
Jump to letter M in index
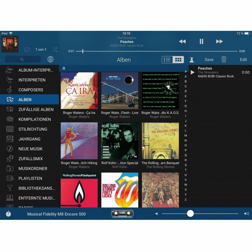click(x=186, y=135)
